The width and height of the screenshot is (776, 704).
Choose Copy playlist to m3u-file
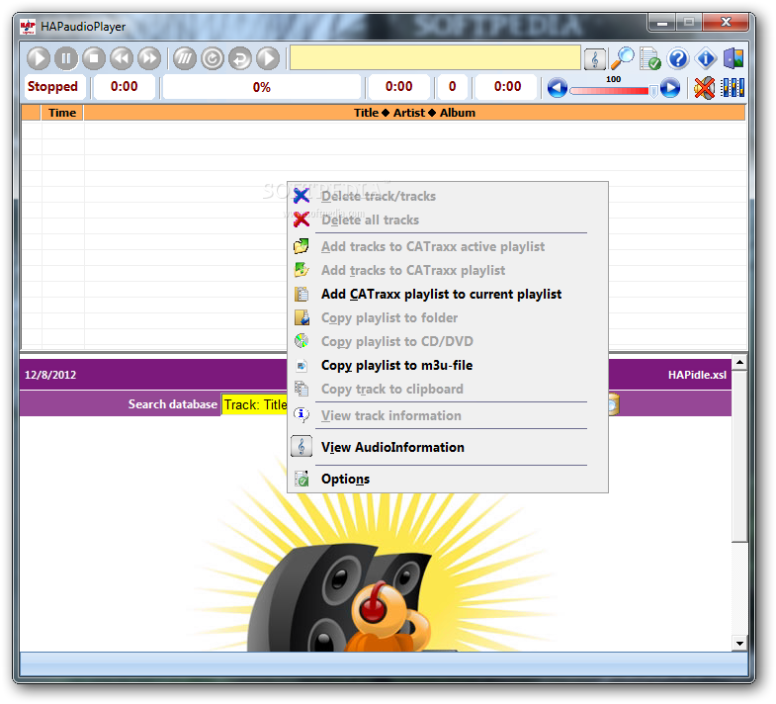448,366
